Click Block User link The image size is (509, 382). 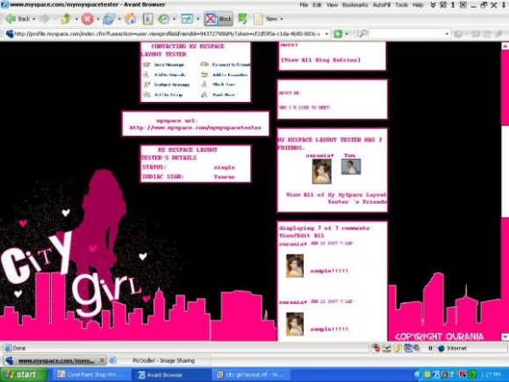coord(223,84)
